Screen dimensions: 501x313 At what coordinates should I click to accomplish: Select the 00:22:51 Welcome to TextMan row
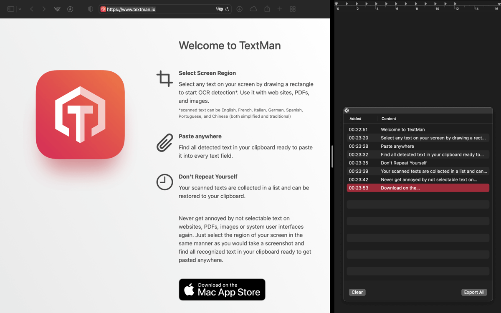(418, 129)
